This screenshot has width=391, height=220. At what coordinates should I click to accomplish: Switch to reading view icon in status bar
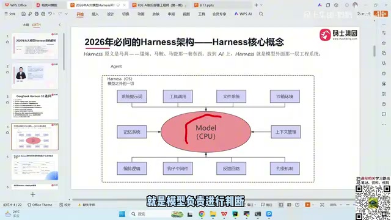coord(298,205)
